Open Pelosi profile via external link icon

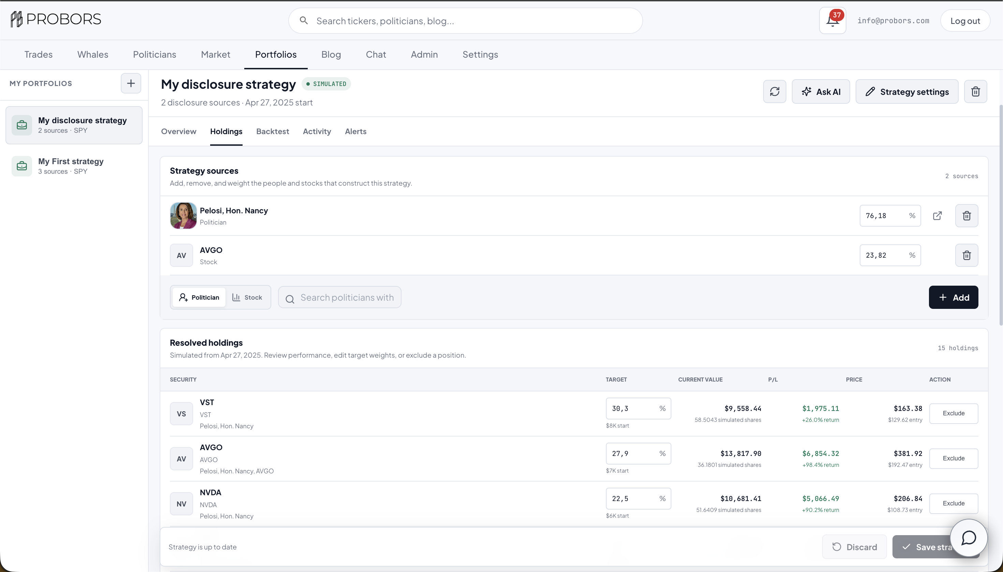point(937,216)
